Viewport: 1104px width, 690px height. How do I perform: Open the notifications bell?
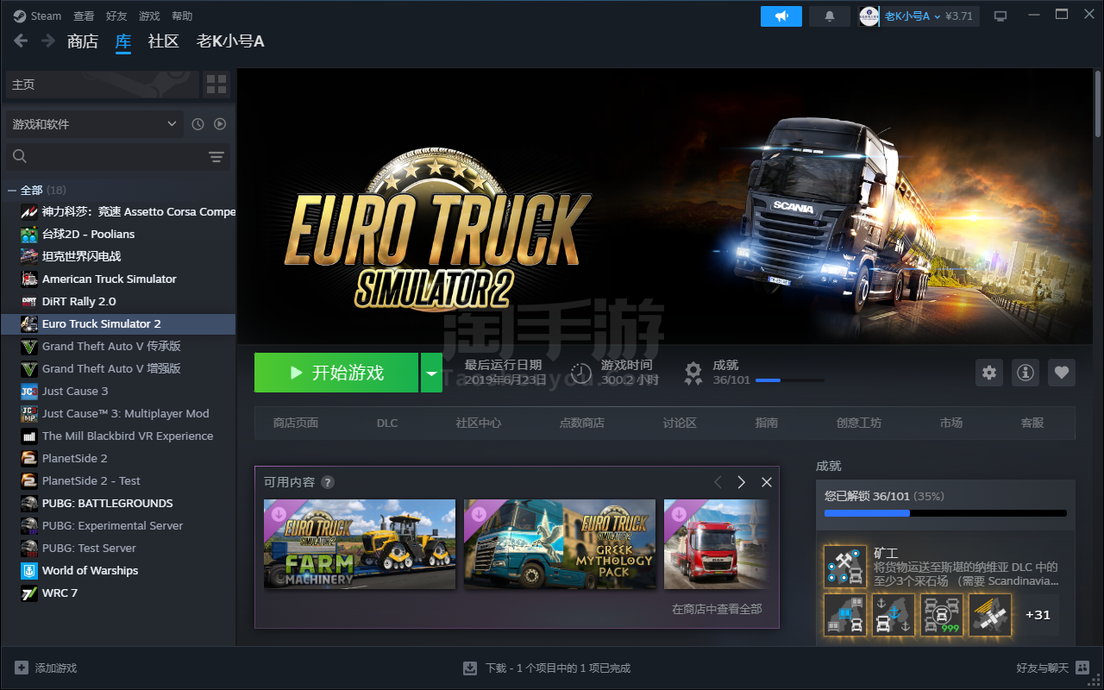(x=830, y=16)
